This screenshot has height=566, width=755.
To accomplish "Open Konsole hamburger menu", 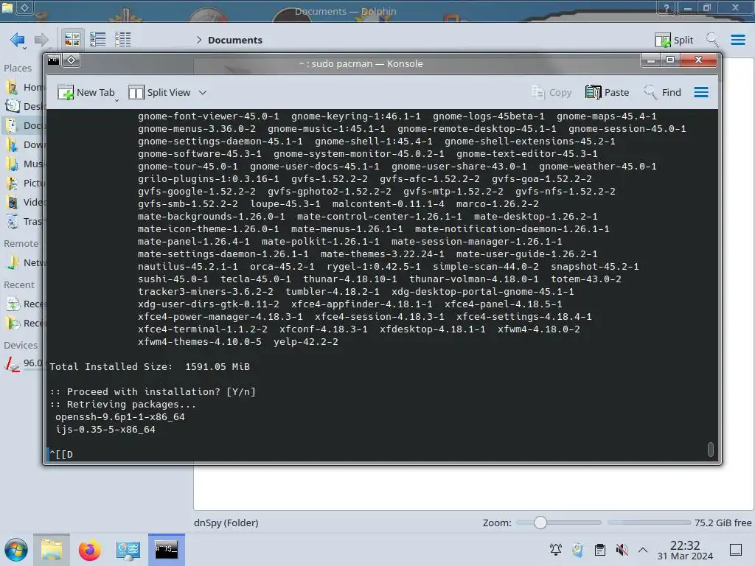I will pyautogui.click(x=701, y=92).
